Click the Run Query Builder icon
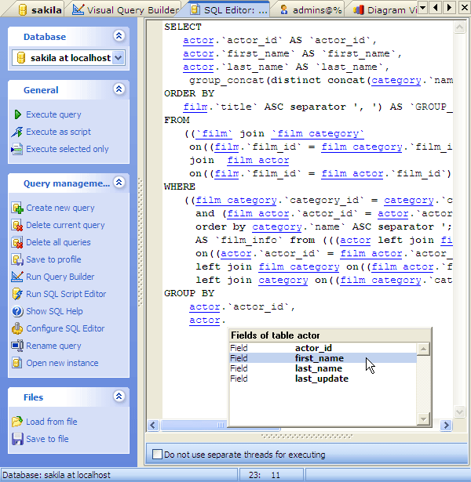 (17, 277)
